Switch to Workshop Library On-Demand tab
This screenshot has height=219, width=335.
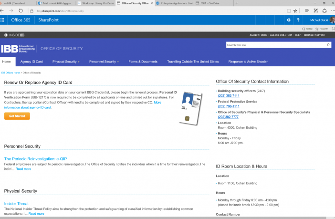(96, 3)
